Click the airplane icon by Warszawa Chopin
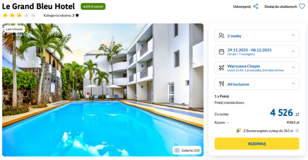Viewport: 308px width, 160px height. pos(221,68)
